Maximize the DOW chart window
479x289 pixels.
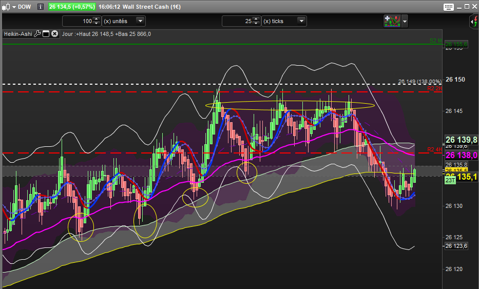point(467,7)
